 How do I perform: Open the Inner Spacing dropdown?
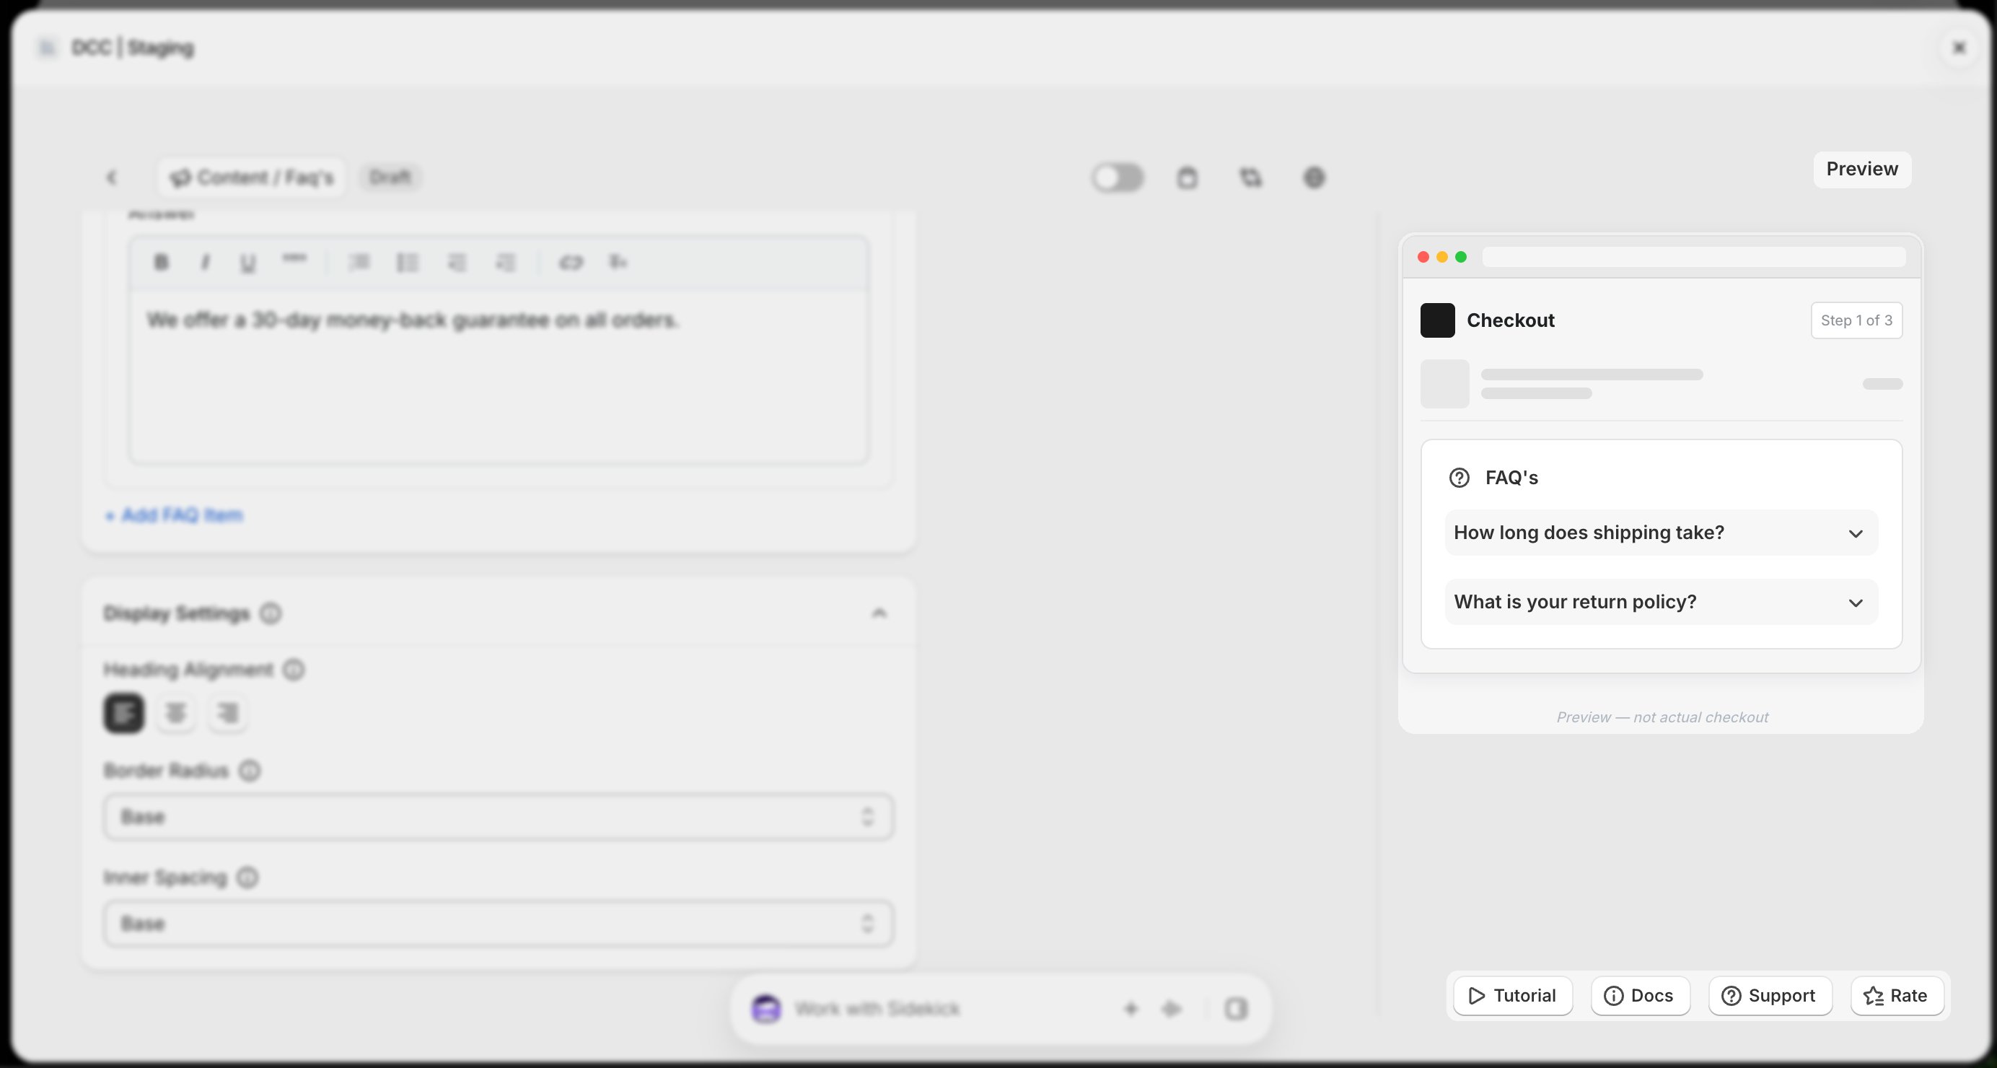pyautogui.click(x=499, y=924)
